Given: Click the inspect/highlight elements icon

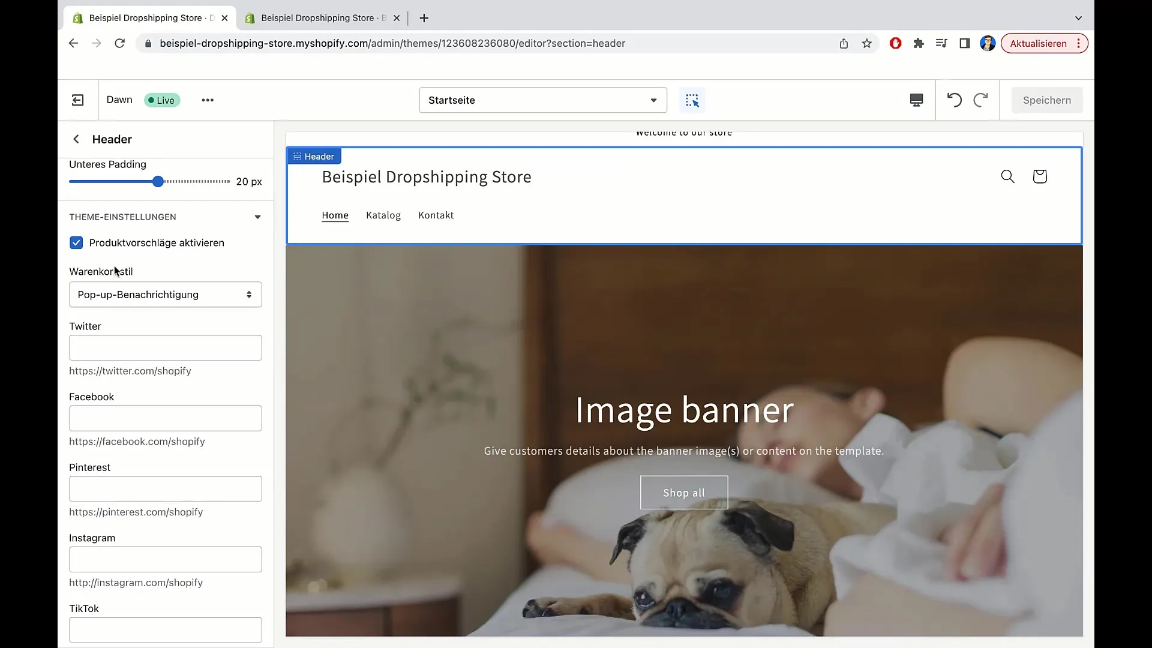Looking at the screenshot, I should pyautogui.click(x=693, y=100).
